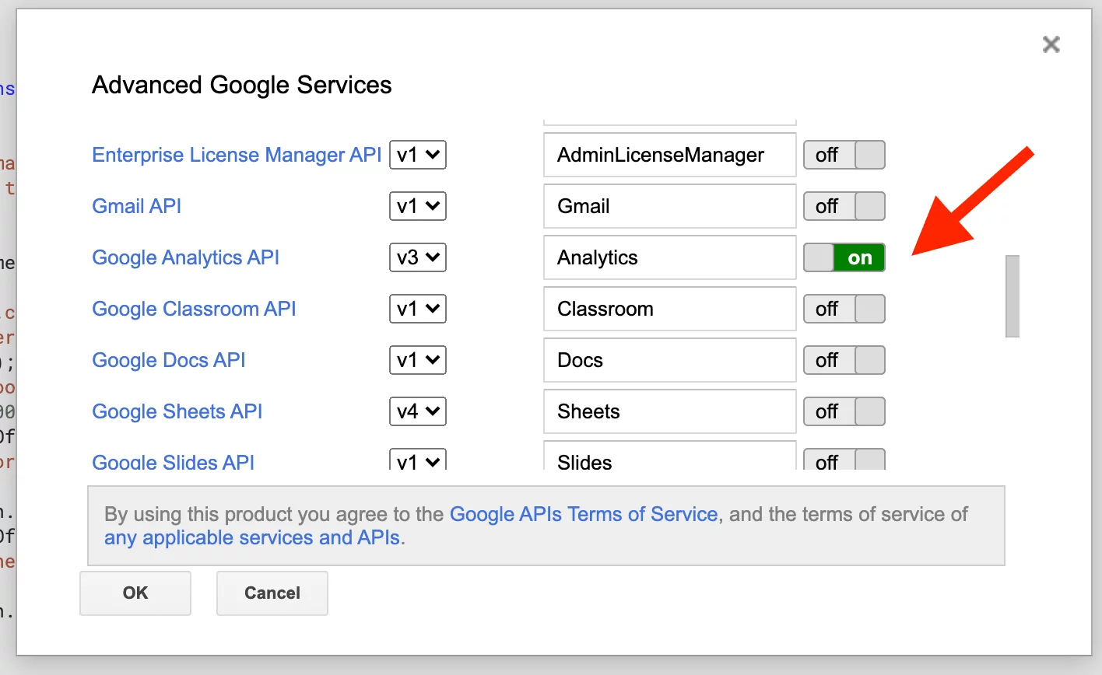Viewport: 1102px width, 675px height.
Task: Open Google Classroom API version selector
Action: point(418,309)
